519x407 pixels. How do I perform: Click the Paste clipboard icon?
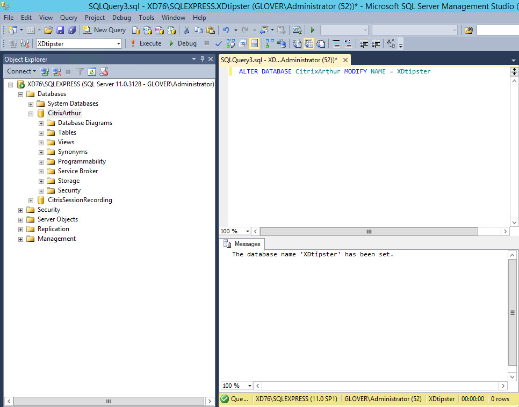coord(210,30)
